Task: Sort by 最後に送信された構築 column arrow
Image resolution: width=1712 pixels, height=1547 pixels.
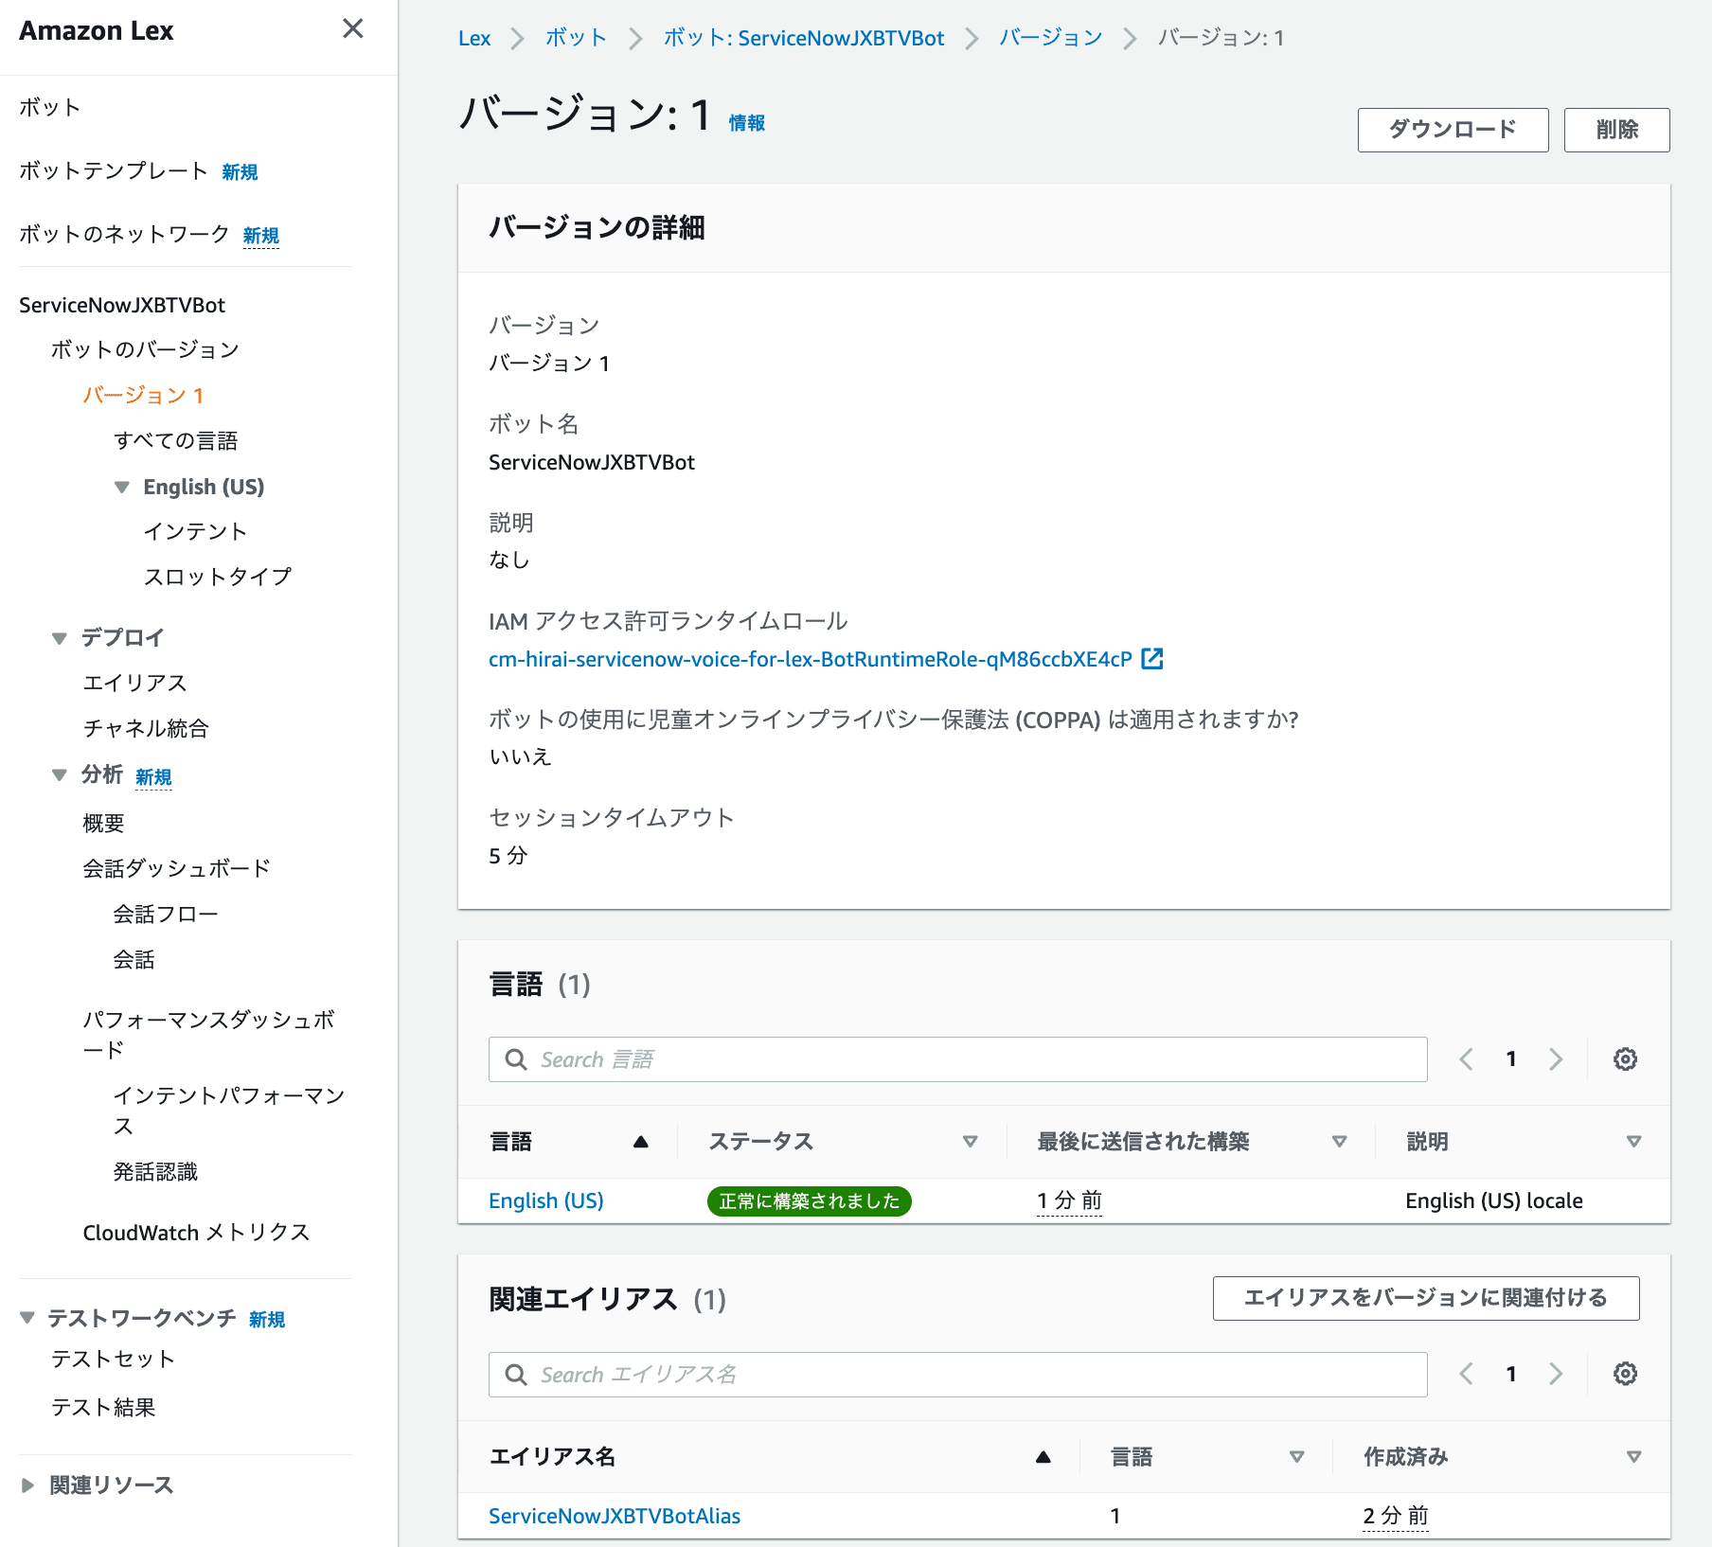Action: (1340, 1142)
